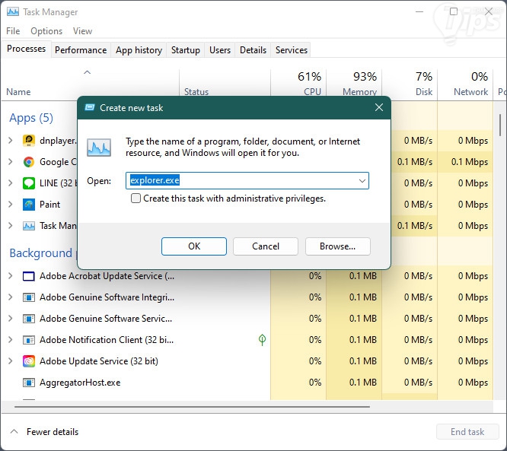Click the Google Chrome icon in Apps
The height and width of the screenshot is (451, 507).
(29, 162)
